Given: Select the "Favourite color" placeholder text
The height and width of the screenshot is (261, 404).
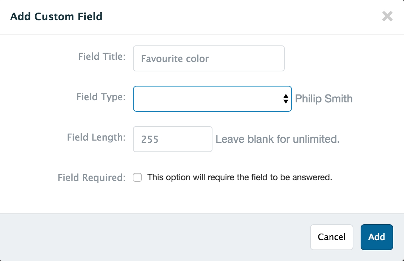Looking at the screenshot, I should 175,59.
